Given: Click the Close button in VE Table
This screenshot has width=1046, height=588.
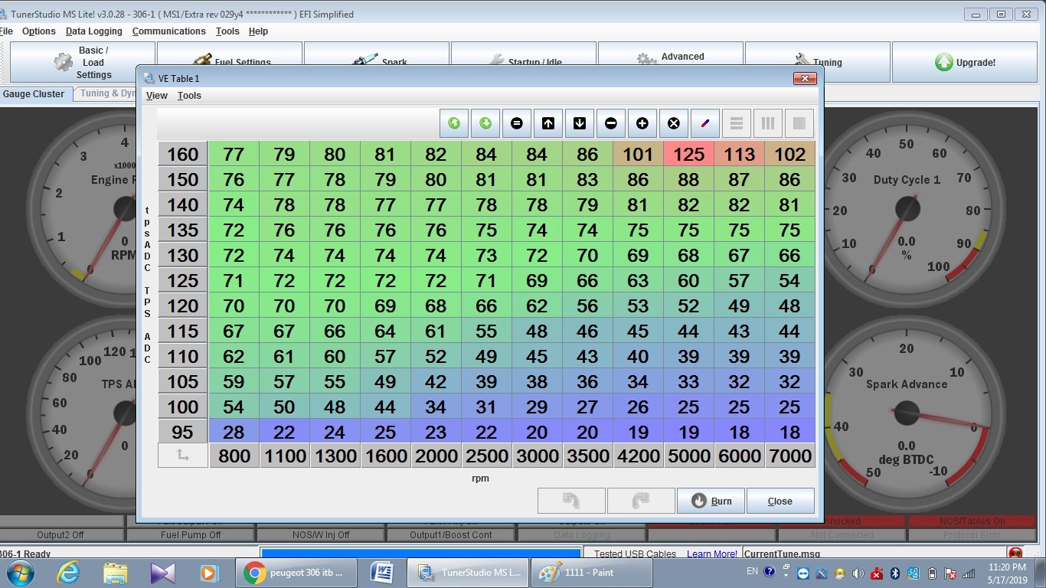Looking at the screenshot, I should tap(780, 501).
